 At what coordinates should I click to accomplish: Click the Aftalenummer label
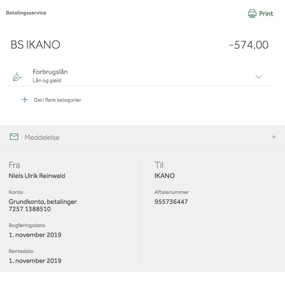click(171, 192)
